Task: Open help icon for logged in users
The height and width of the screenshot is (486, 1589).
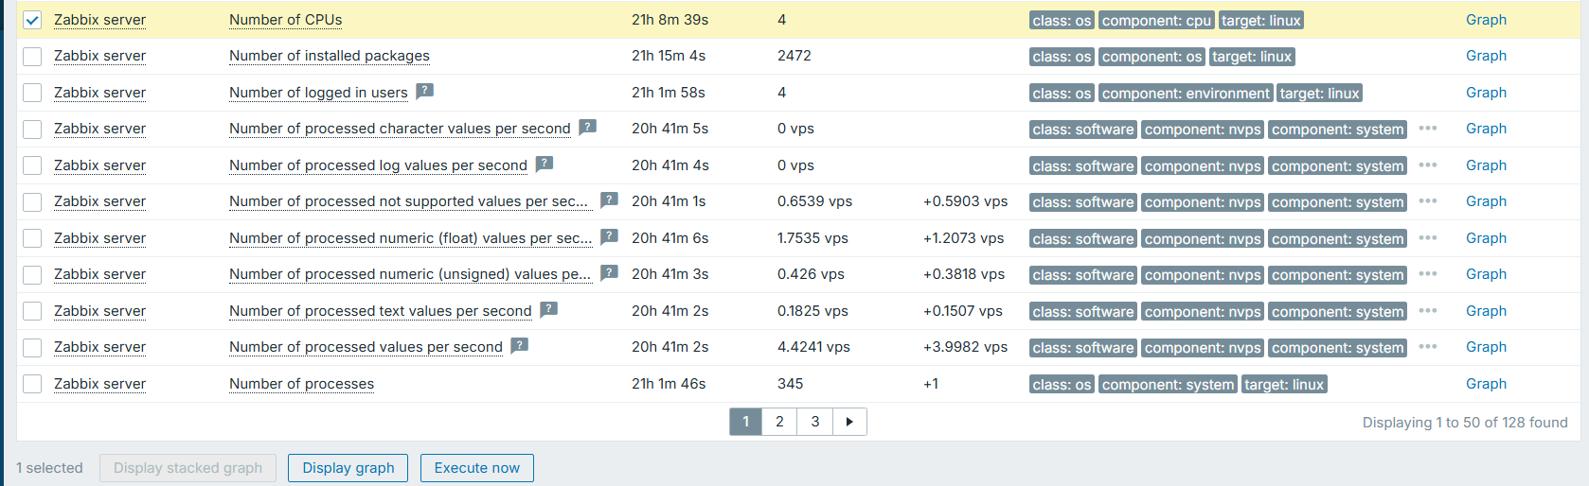Action: pyautogui.click(x=425, y=91)
